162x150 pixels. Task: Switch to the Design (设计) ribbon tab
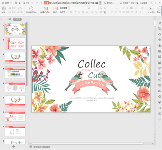[x=55, y=3]
